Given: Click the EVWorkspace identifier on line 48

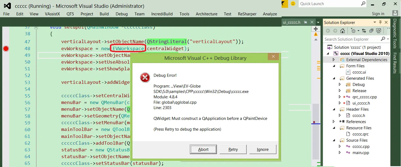Looking at the screenshot, I should (x=128, y=48).
